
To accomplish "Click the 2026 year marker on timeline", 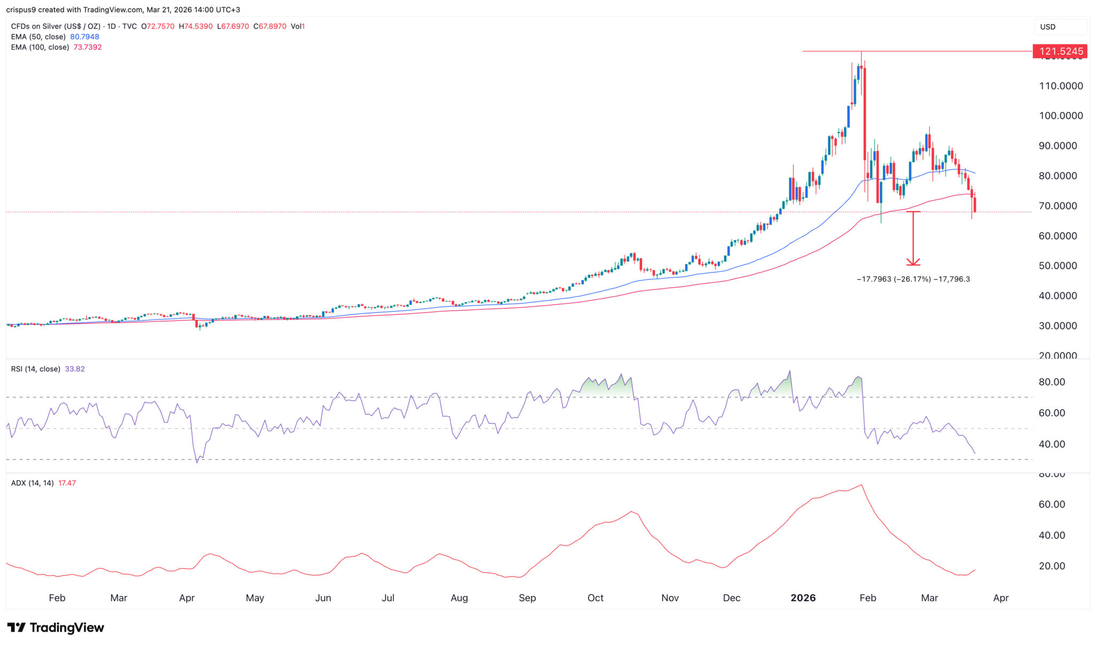I will tap(803, 598).
